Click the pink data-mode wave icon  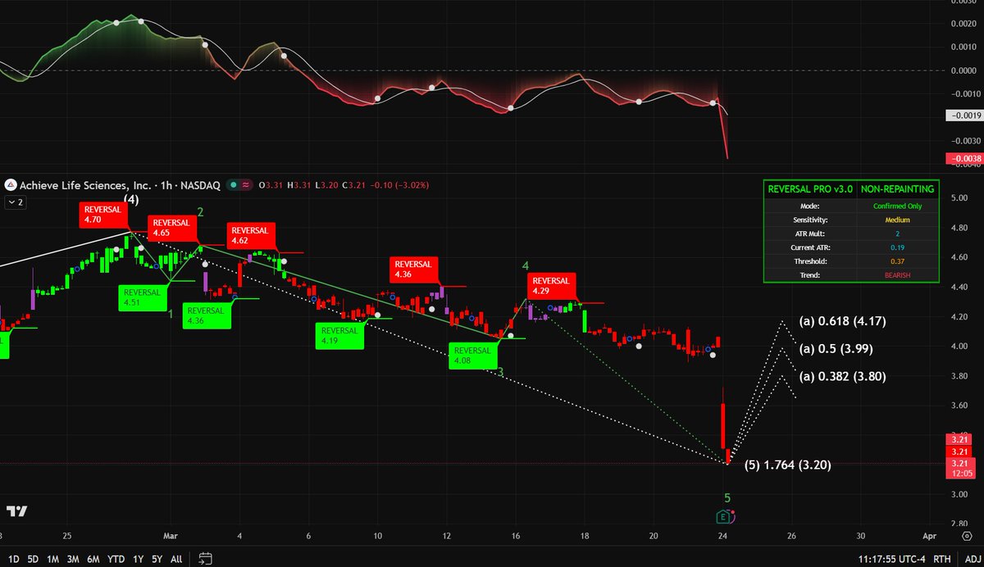point(247,186)
